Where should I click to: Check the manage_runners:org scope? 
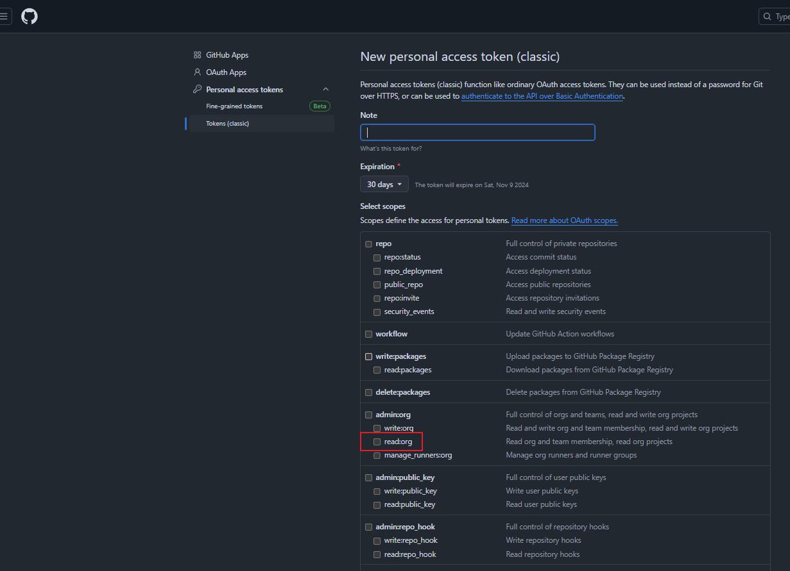tap(377, 456)
